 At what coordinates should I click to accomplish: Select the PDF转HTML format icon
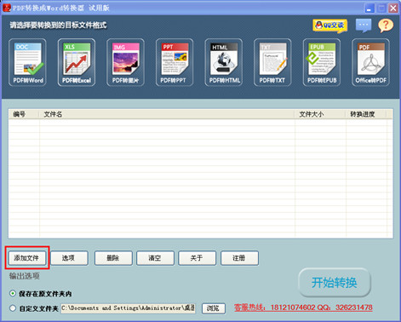point(224,62)
